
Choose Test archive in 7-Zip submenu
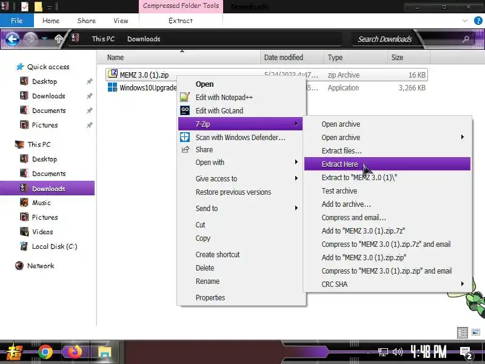click(x=339, y=191)
